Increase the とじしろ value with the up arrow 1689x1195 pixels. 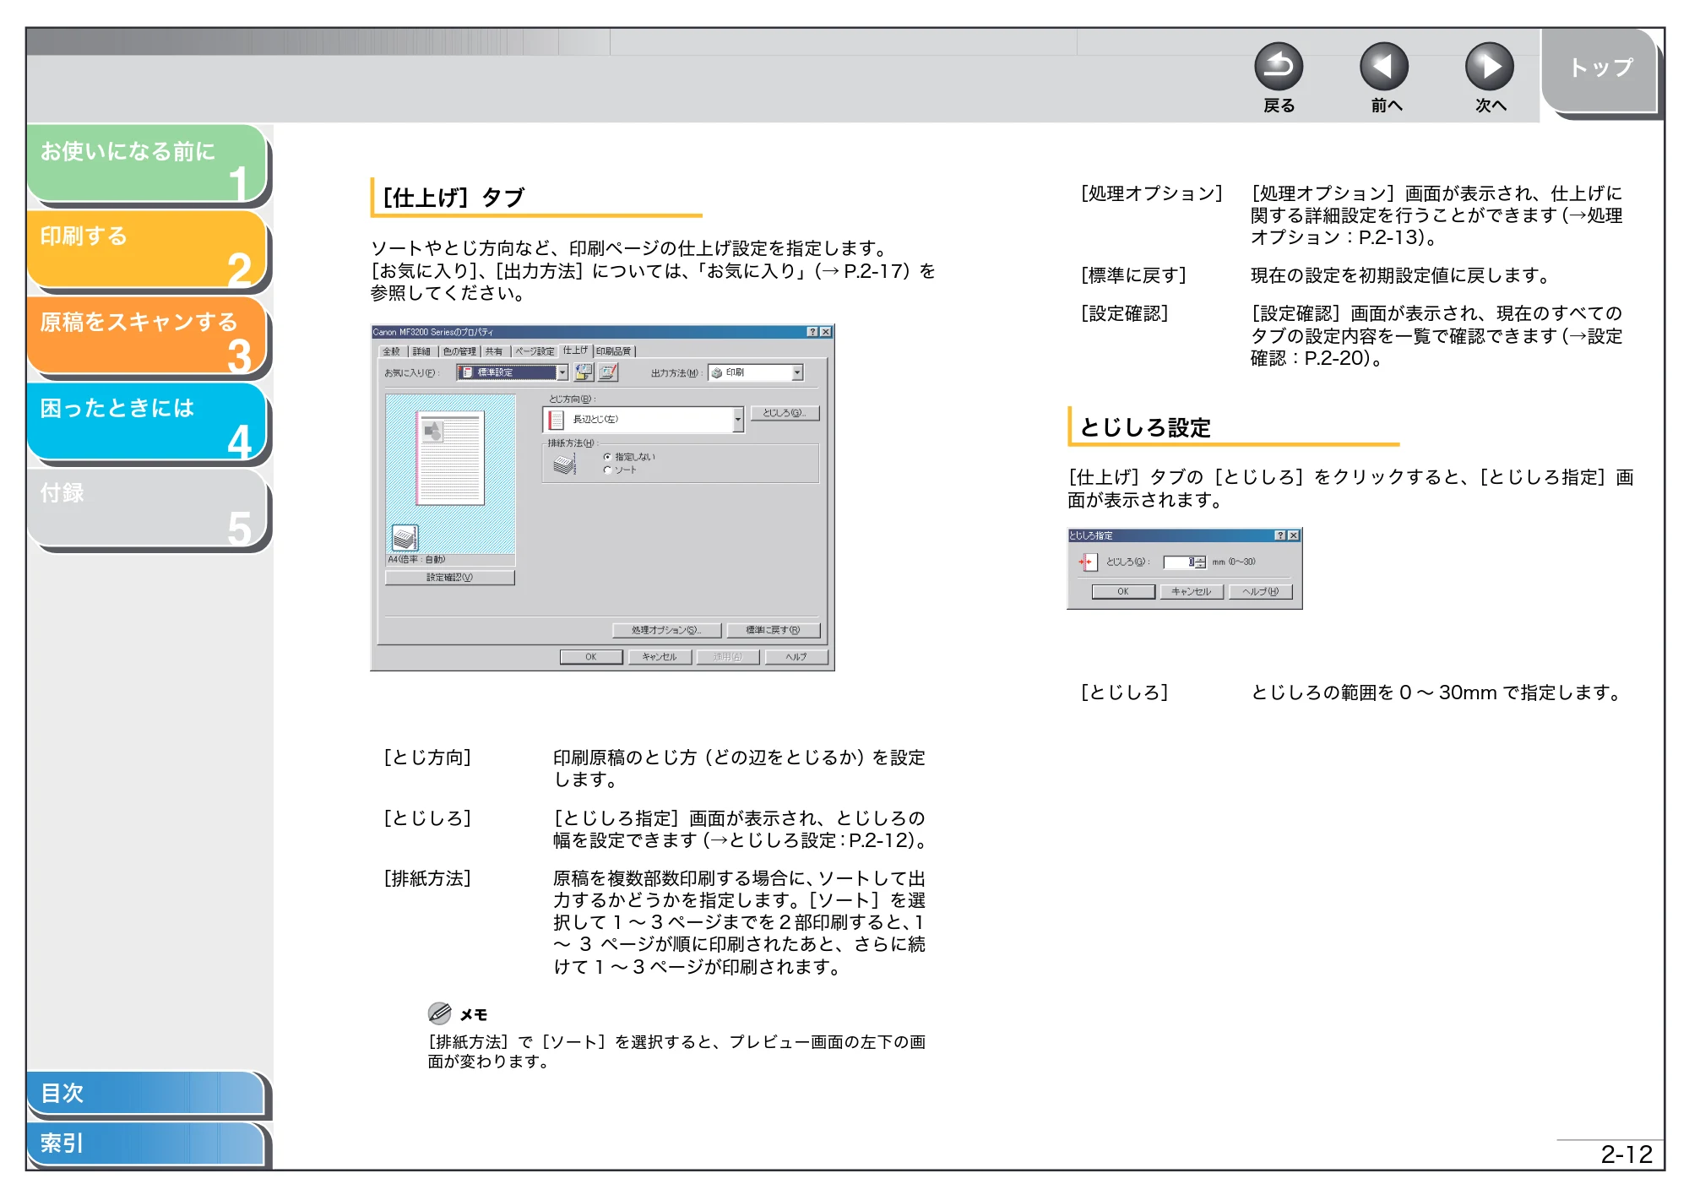pos(1201,559)
